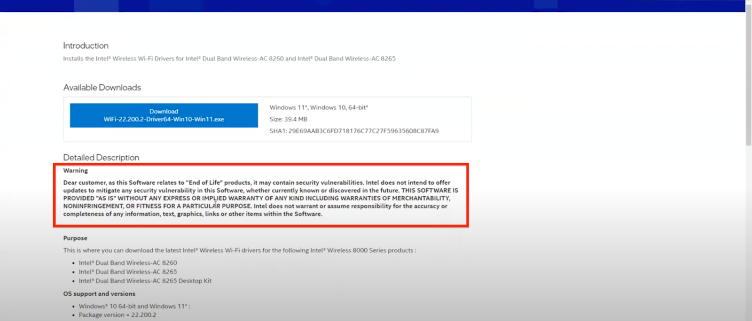Click the Package version = 22.200.2 bullet
This screenshot has height=321, width=752.
(x=117, y=315)
